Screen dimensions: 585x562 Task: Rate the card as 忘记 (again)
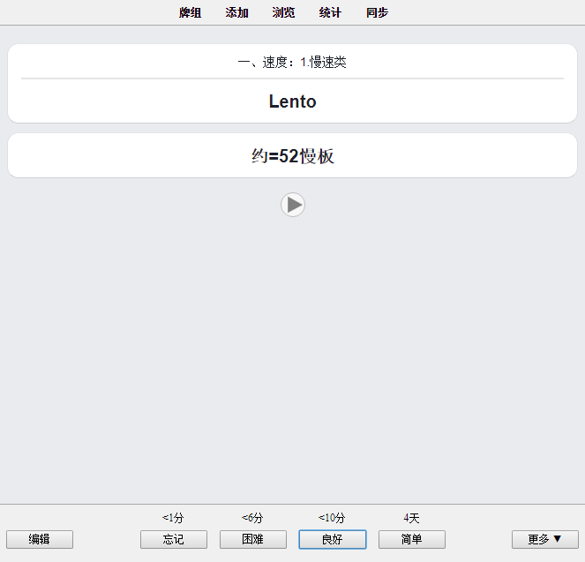[x=174, y=539]
